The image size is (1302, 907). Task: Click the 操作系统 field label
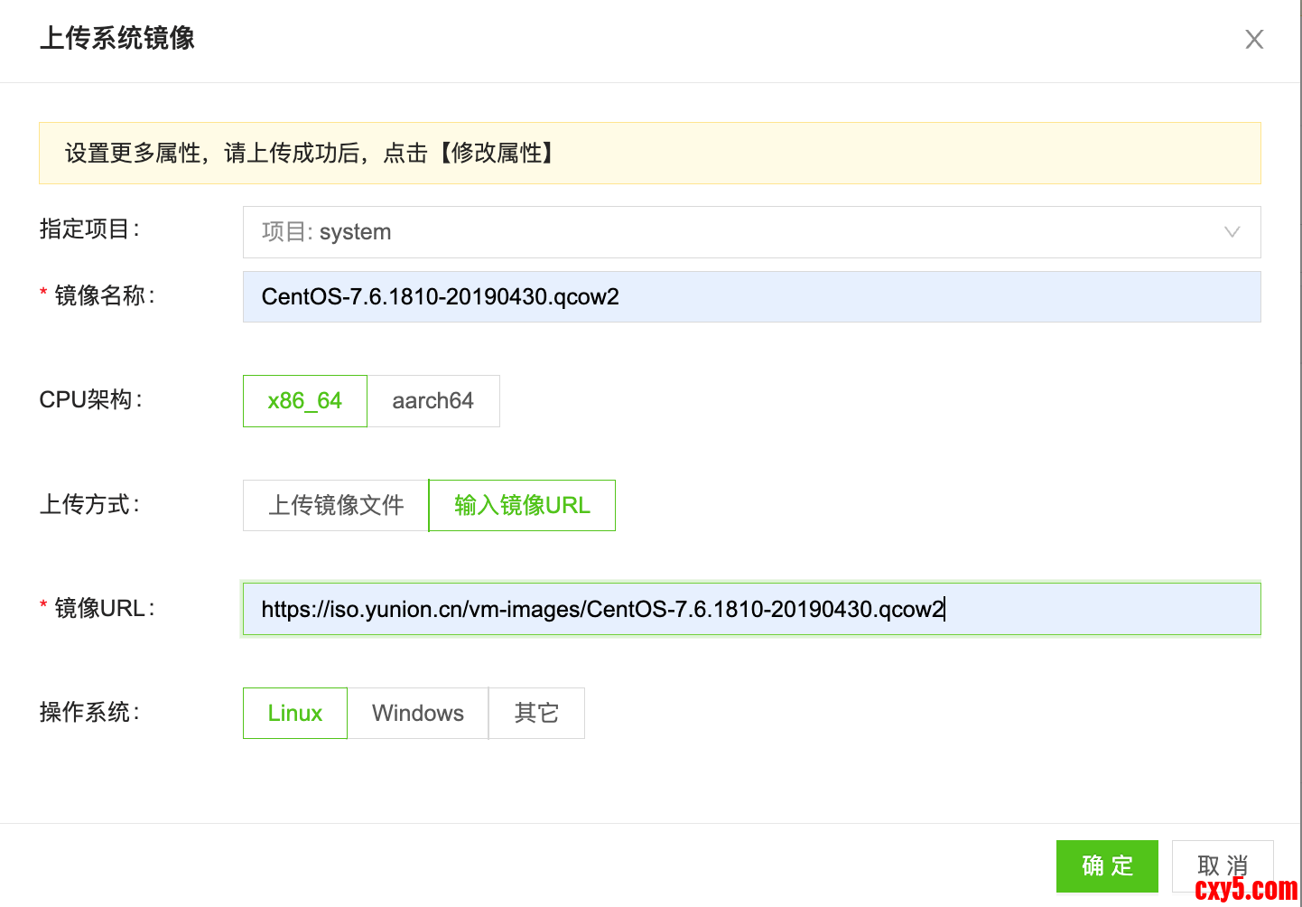(89, 713)
